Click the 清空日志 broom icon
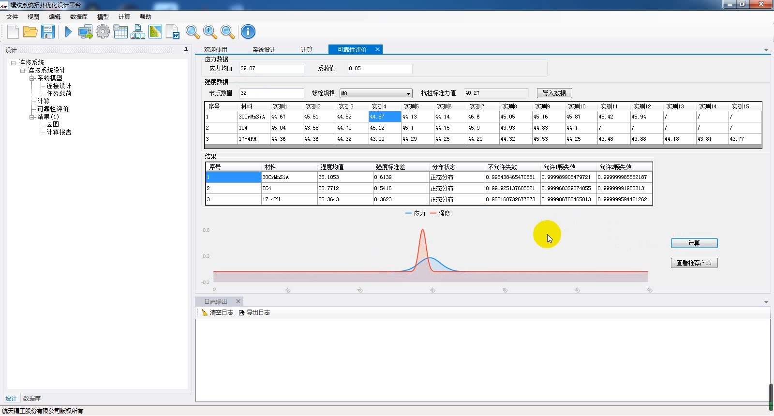Viewport: 774px width, 416px height. [205, 312]
